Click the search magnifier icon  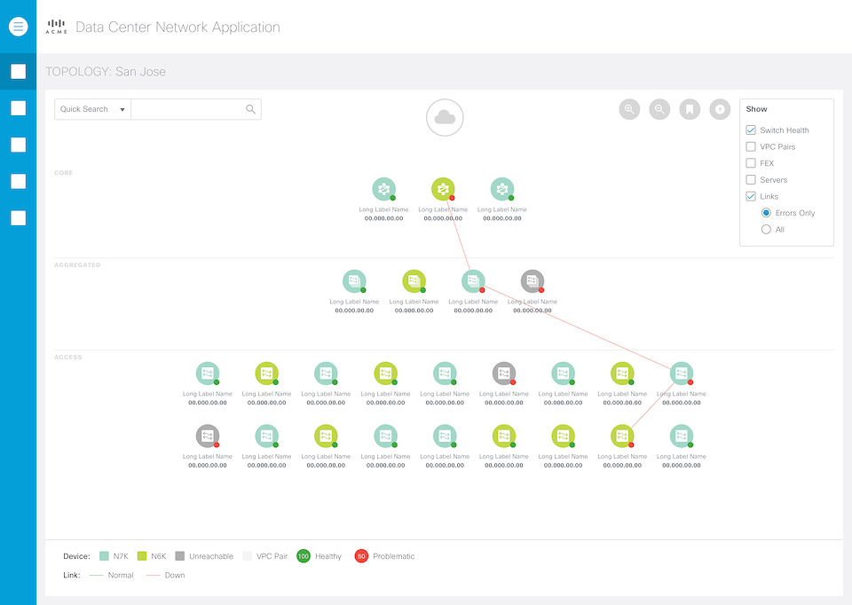251,109
